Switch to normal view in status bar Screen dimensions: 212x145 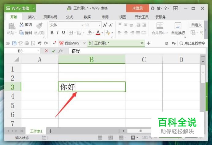(x=100, y=138)
